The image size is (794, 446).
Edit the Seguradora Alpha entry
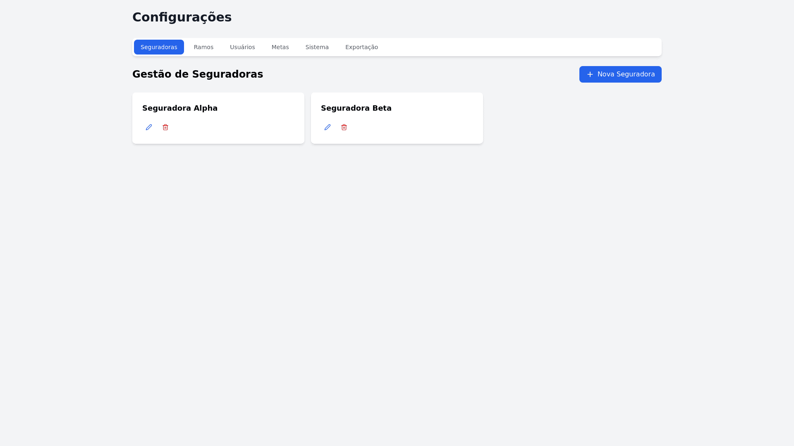(x=149, y=127)
